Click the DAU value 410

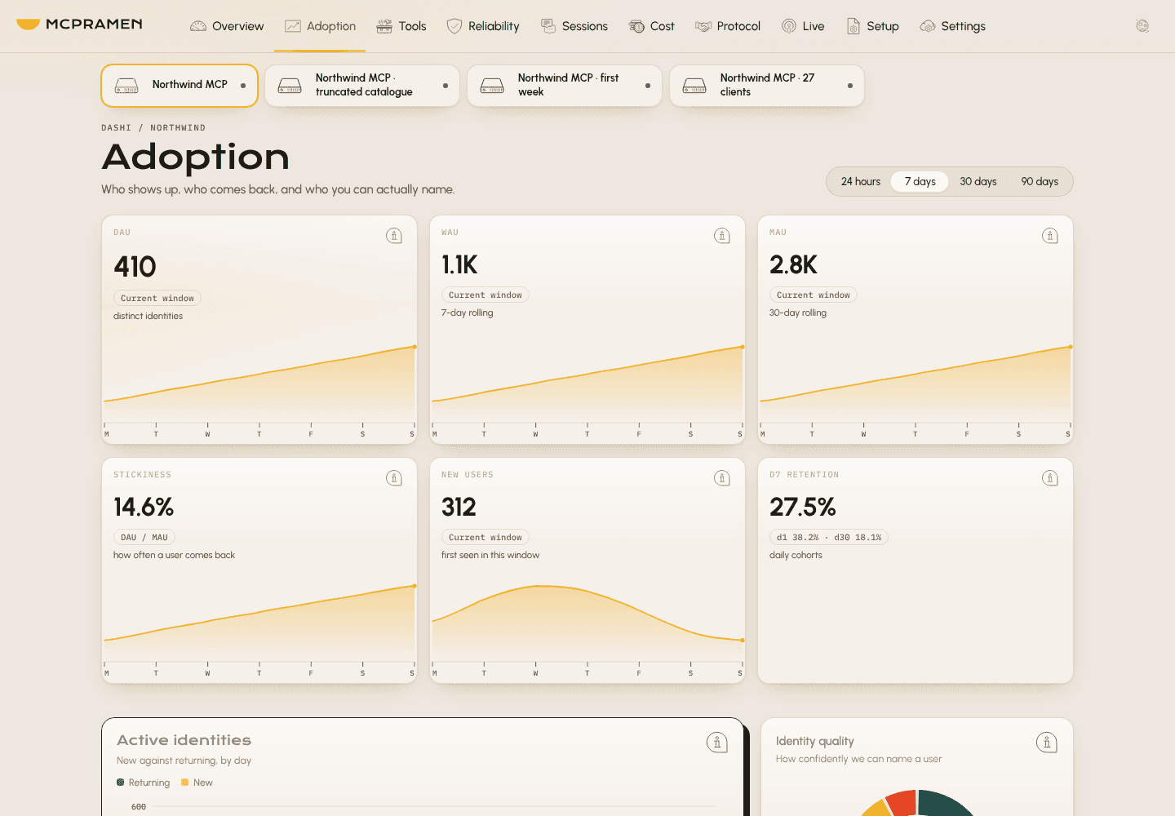135,267
